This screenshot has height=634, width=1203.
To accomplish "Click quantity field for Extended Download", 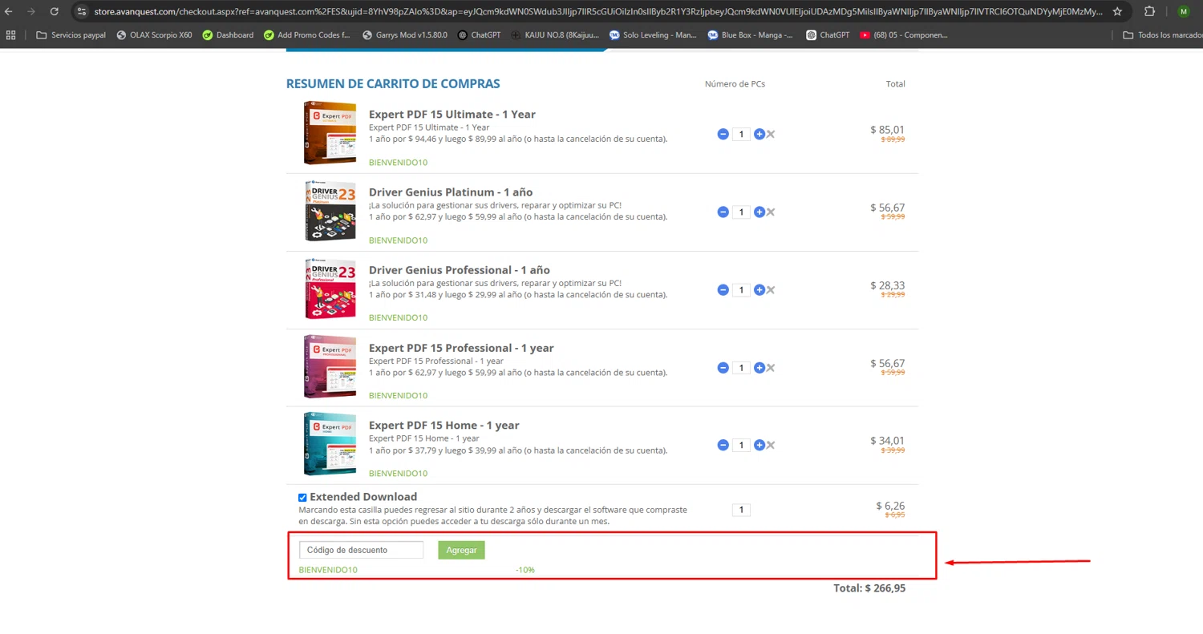I will pyautogui.click(x=741, y=510).
